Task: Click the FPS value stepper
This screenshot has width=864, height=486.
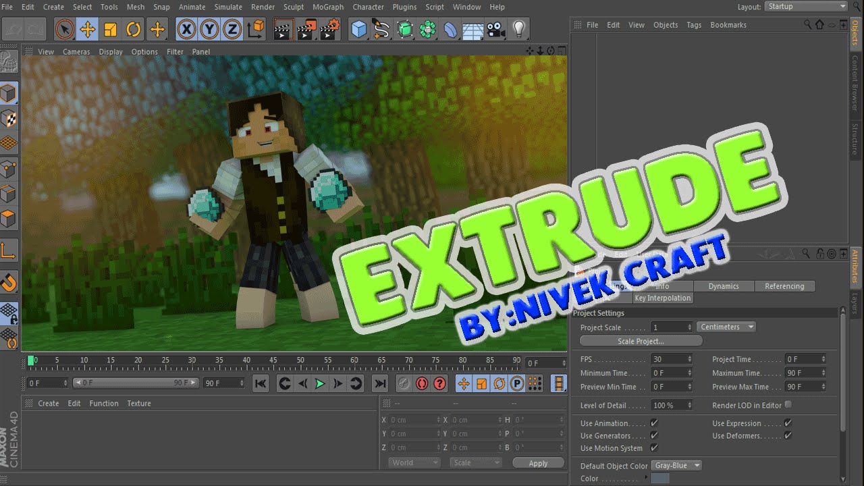Action: pyautogui.click(x=689, y=359)
